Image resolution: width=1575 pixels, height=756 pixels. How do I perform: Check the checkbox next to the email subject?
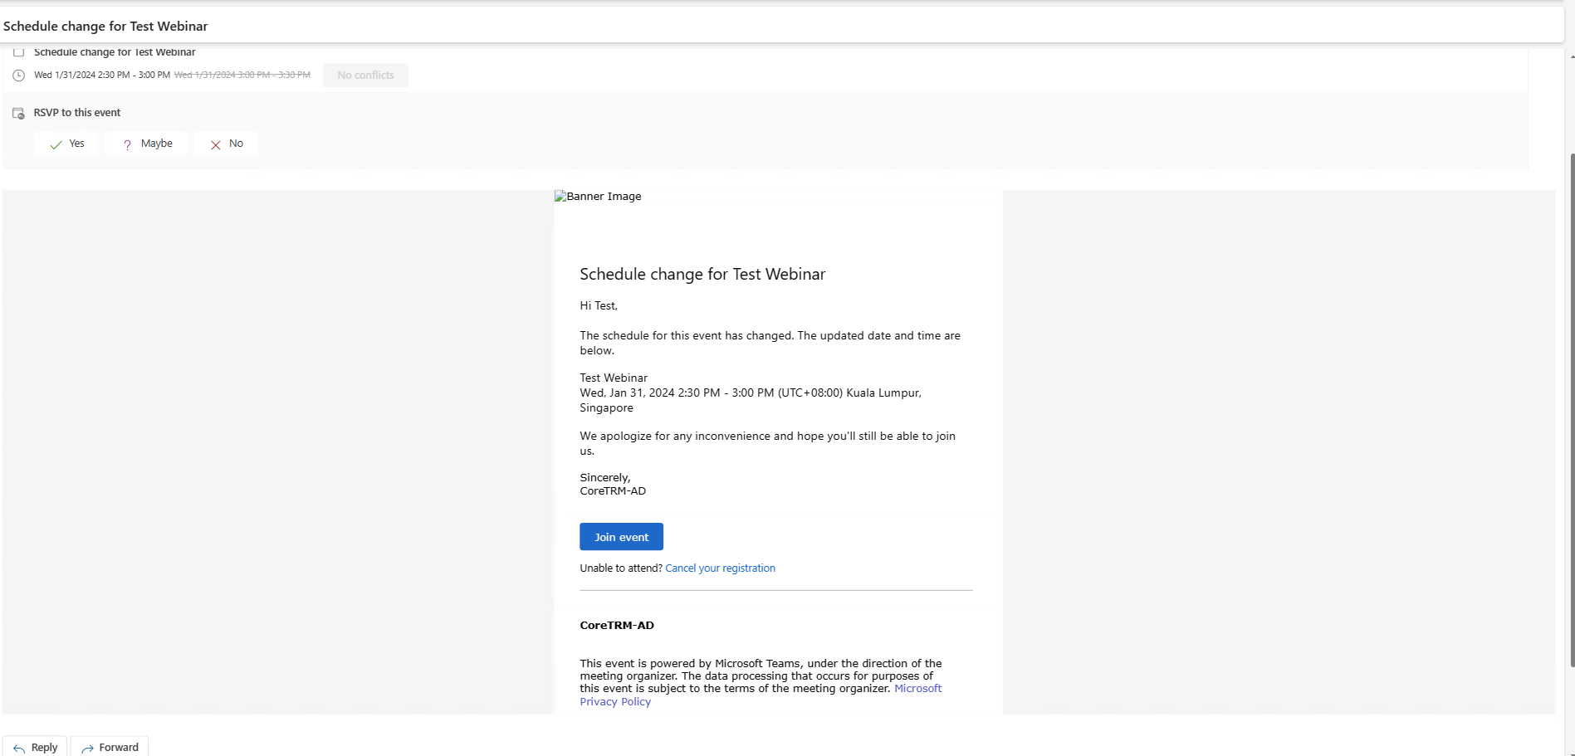(x=19, y=51)
